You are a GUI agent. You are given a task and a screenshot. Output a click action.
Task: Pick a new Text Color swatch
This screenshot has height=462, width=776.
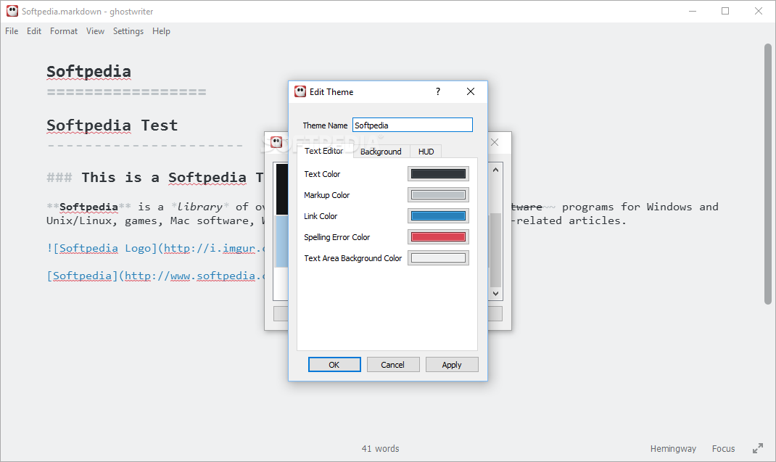point(438,174)
